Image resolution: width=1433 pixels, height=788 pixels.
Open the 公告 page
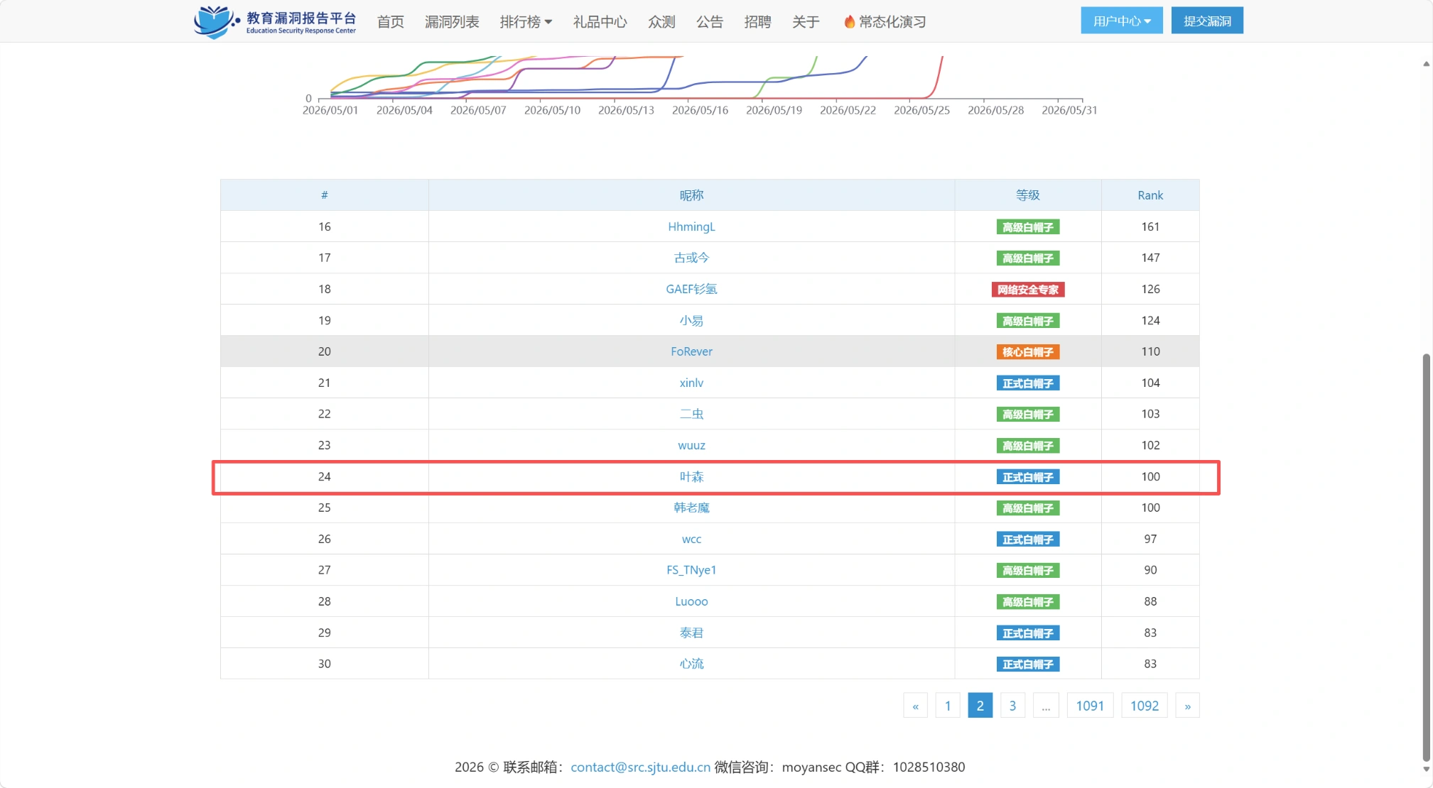(709, 22)
